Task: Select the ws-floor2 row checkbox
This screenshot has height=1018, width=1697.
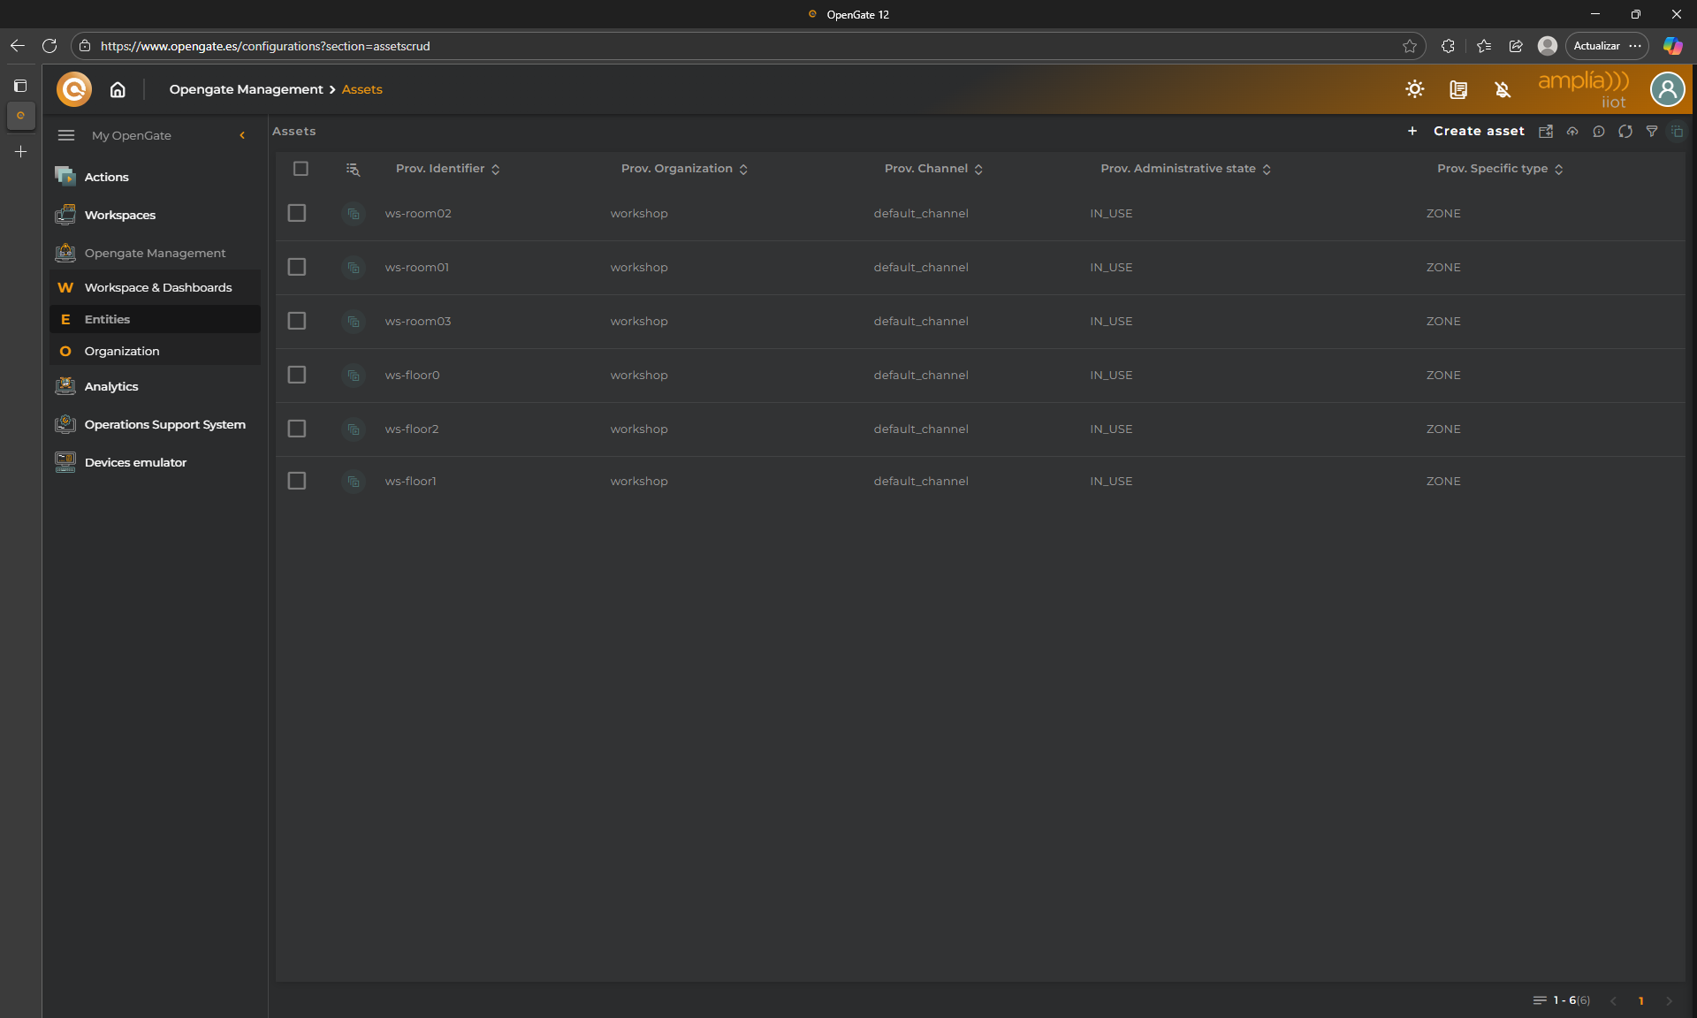Action: click(x=297, y=429)
